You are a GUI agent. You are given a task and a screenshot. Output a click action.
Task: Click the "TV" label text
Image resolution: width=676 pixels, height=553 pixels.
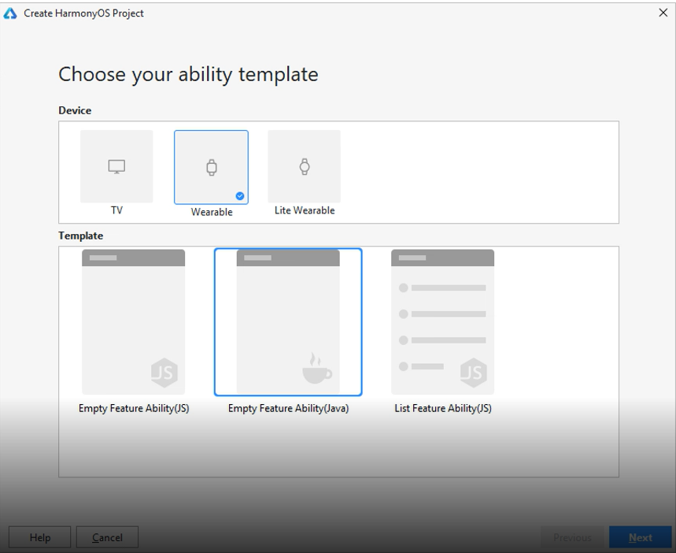[x=116, y=210]
